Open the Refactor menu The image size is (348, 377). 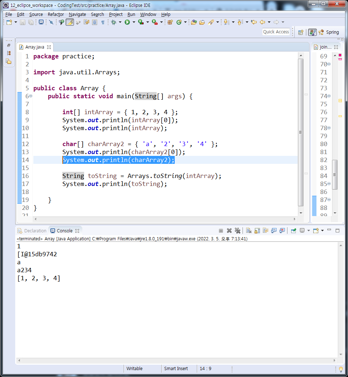click(56, 14)
